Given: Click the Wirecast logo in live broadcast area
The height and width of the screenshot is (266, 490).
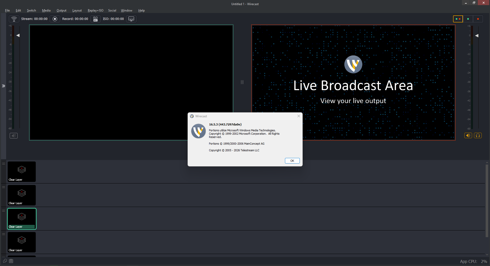Looking at the screenshot, I should click(x=353, y=64).
